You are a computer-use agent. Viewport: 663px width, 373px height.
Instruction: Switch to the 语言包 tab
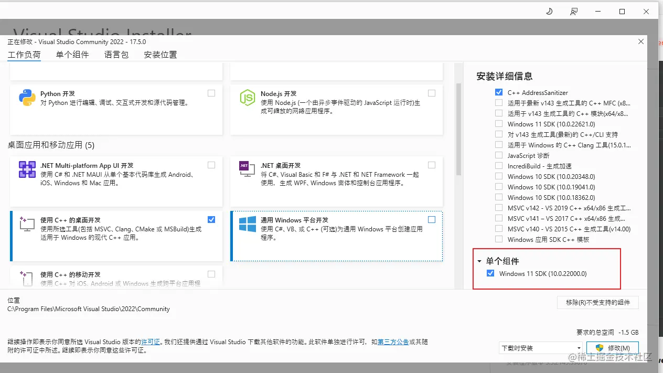(x=116, y=54)
